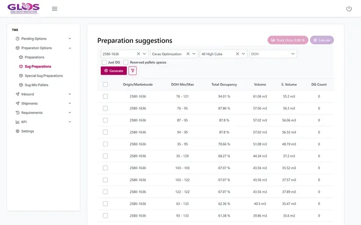
Task: Open Preparations menu item
Action: [34, 57]
